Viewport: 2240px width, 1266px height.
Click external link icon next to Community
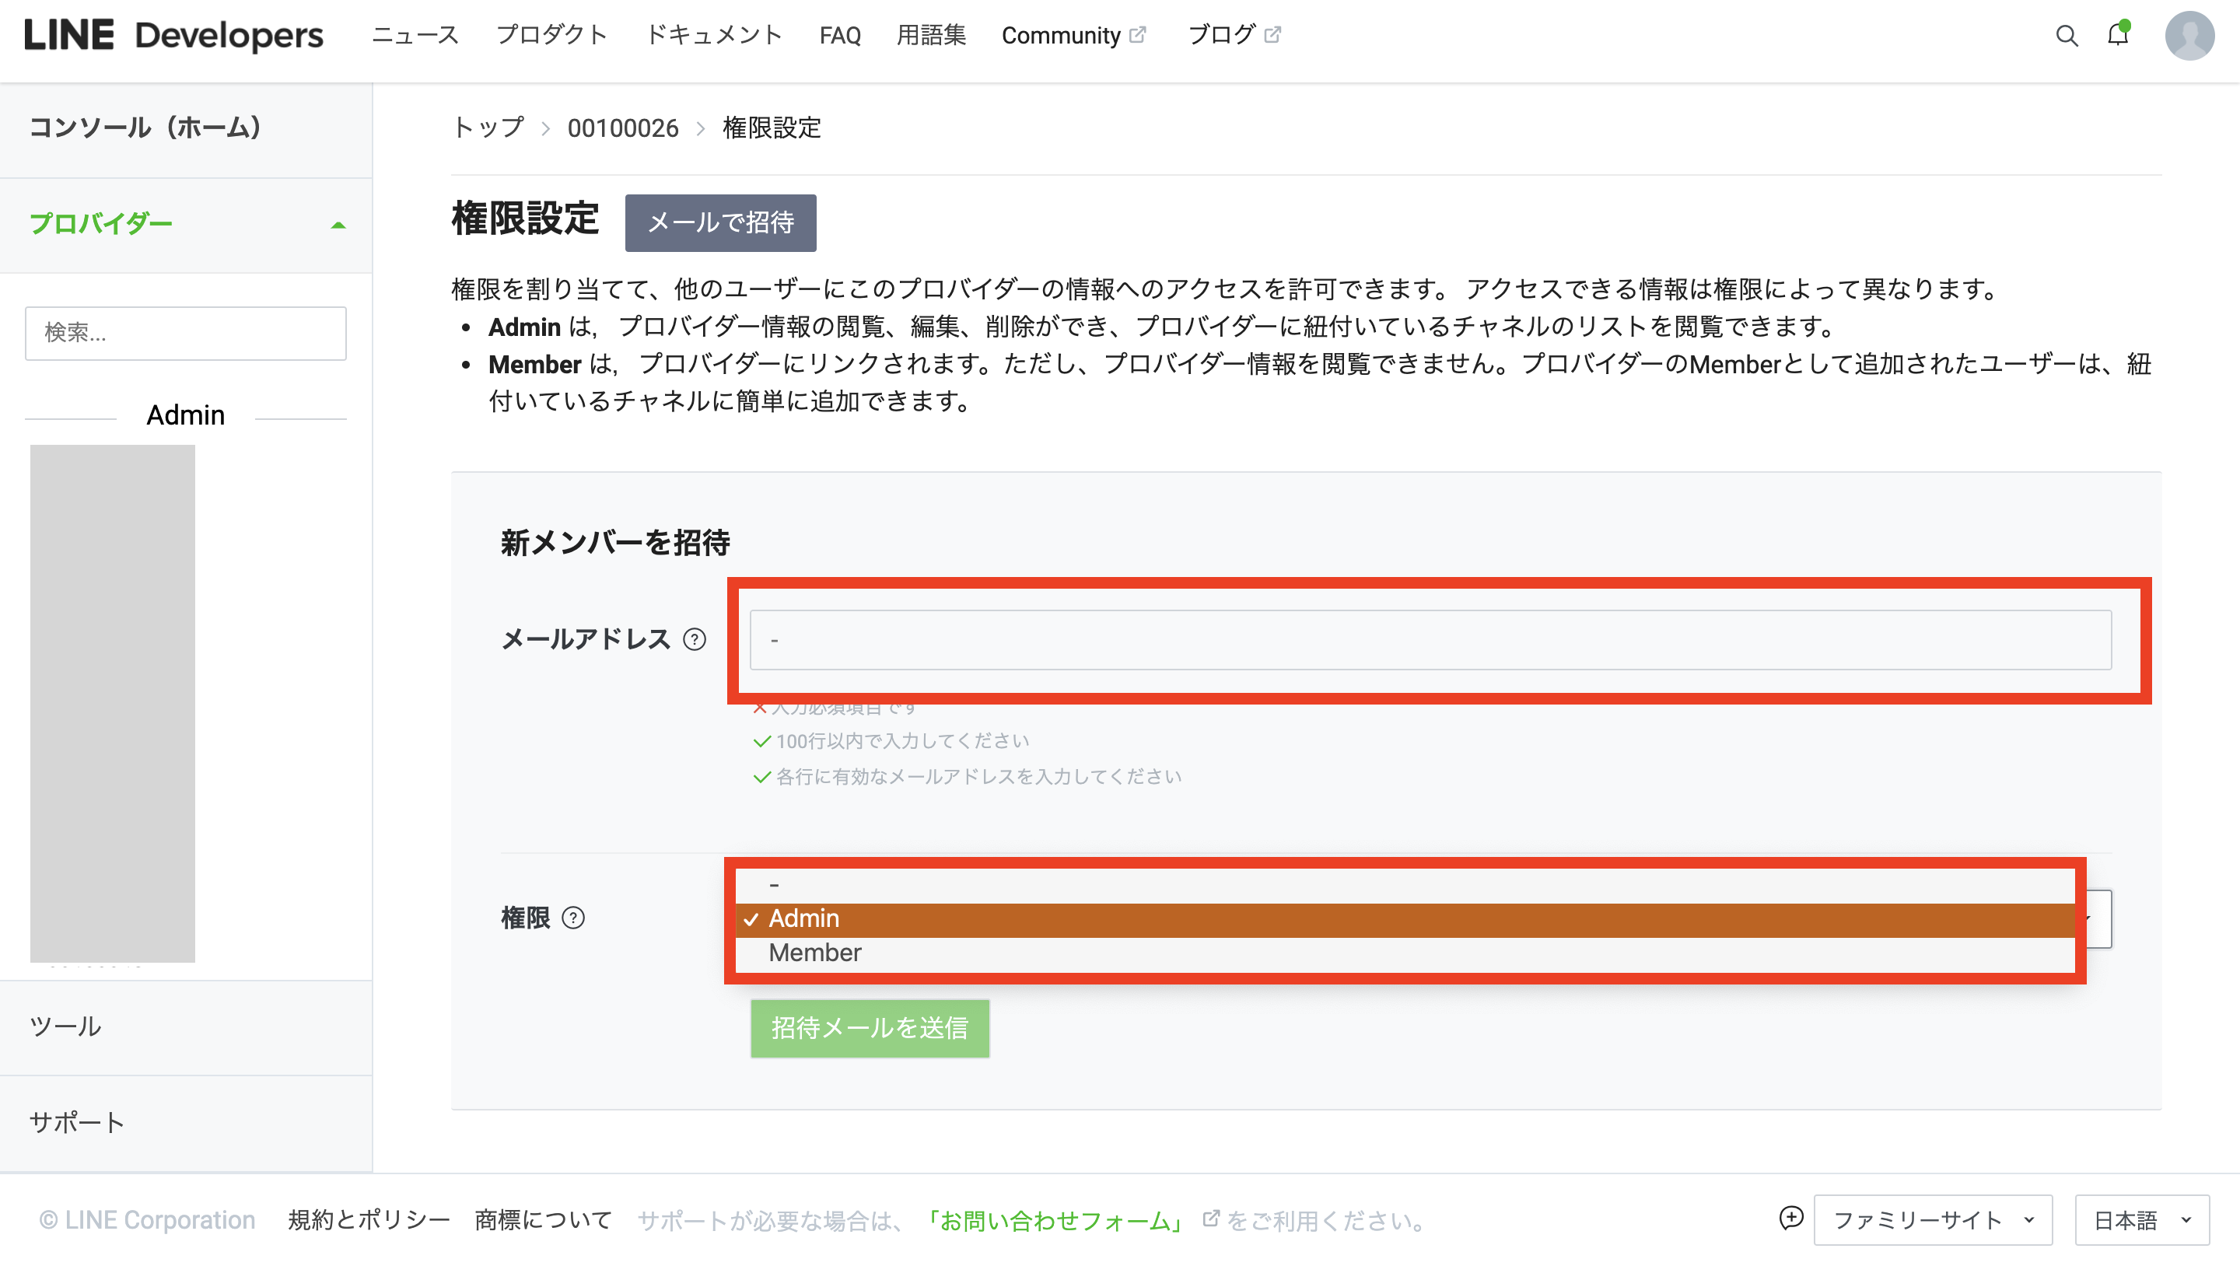click(x=1137, y=35)
